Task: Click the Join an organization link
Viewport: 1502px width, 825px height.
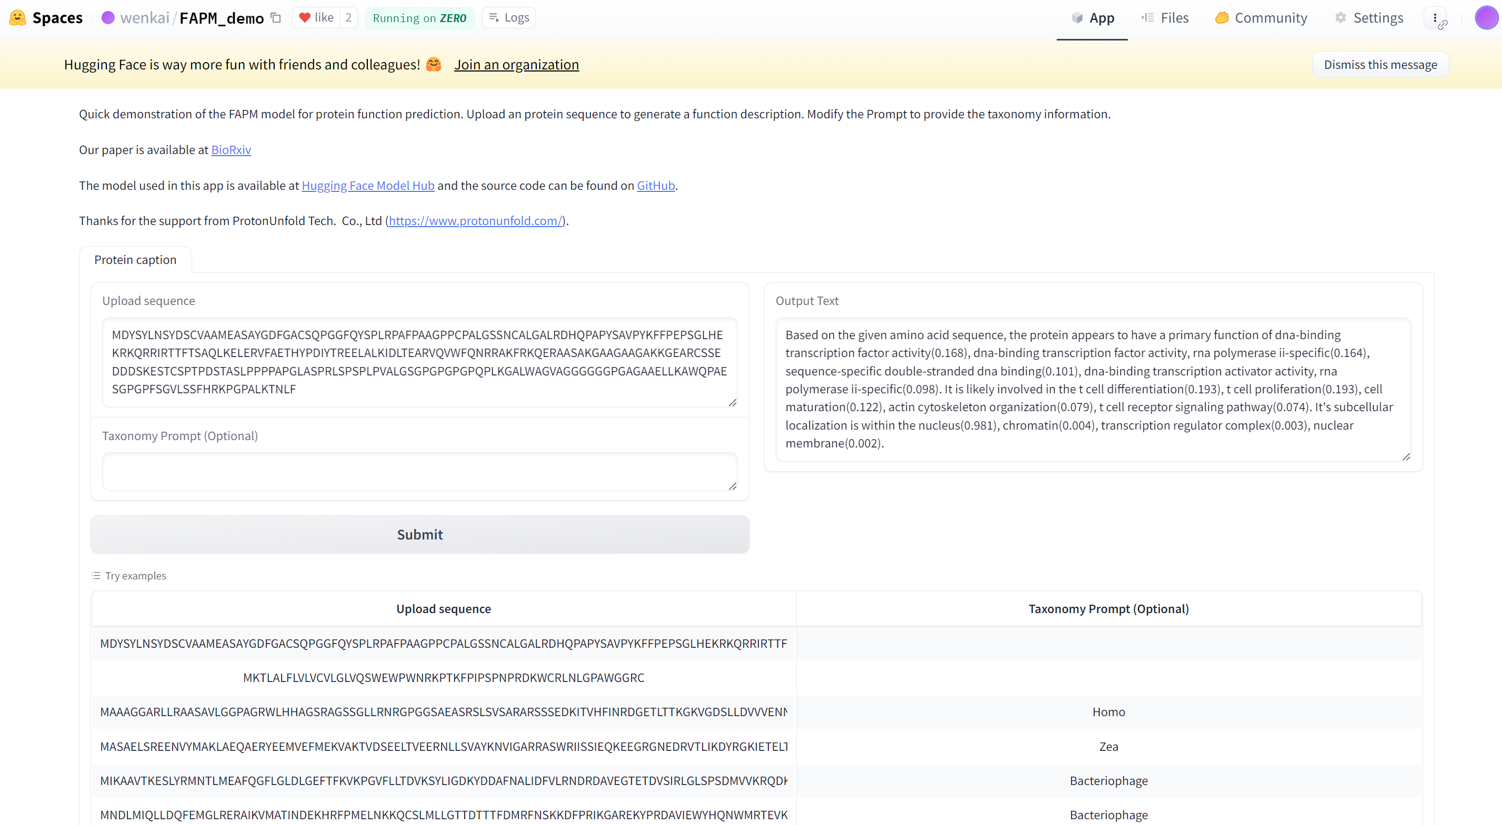Action: [x=516, y=65]
